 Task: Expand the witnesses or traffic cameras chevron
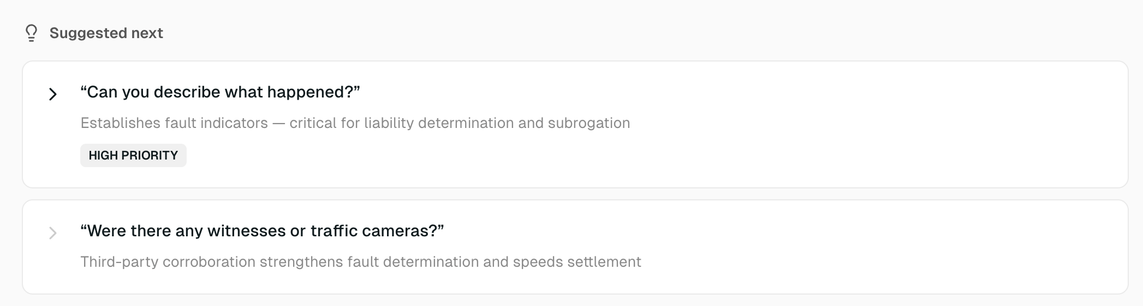click(53, 233)
